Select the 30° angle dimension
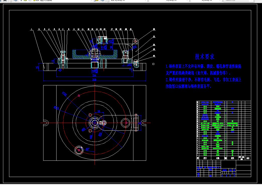This screenshot has height=185, width=262. 88,149
